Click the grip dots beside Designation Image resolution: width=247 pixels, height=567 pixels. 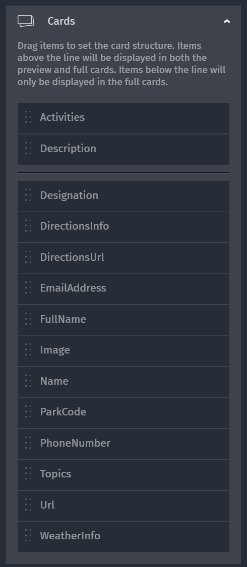tap(28, 195)
